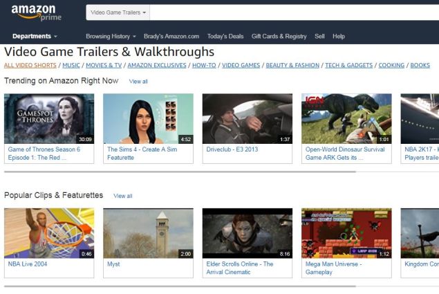The width and height of the screenshot is (439, 294).
Task: Select the Music category link
Action: tap(71, 65)
